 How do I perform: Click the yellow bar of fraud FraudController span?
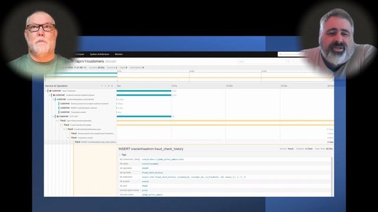(x=225, y=125)
